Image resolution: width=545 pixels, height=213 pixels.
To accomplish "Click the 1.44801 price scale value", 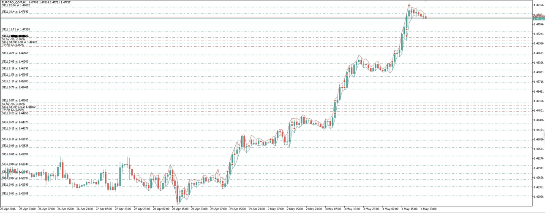I will (538, 110).
